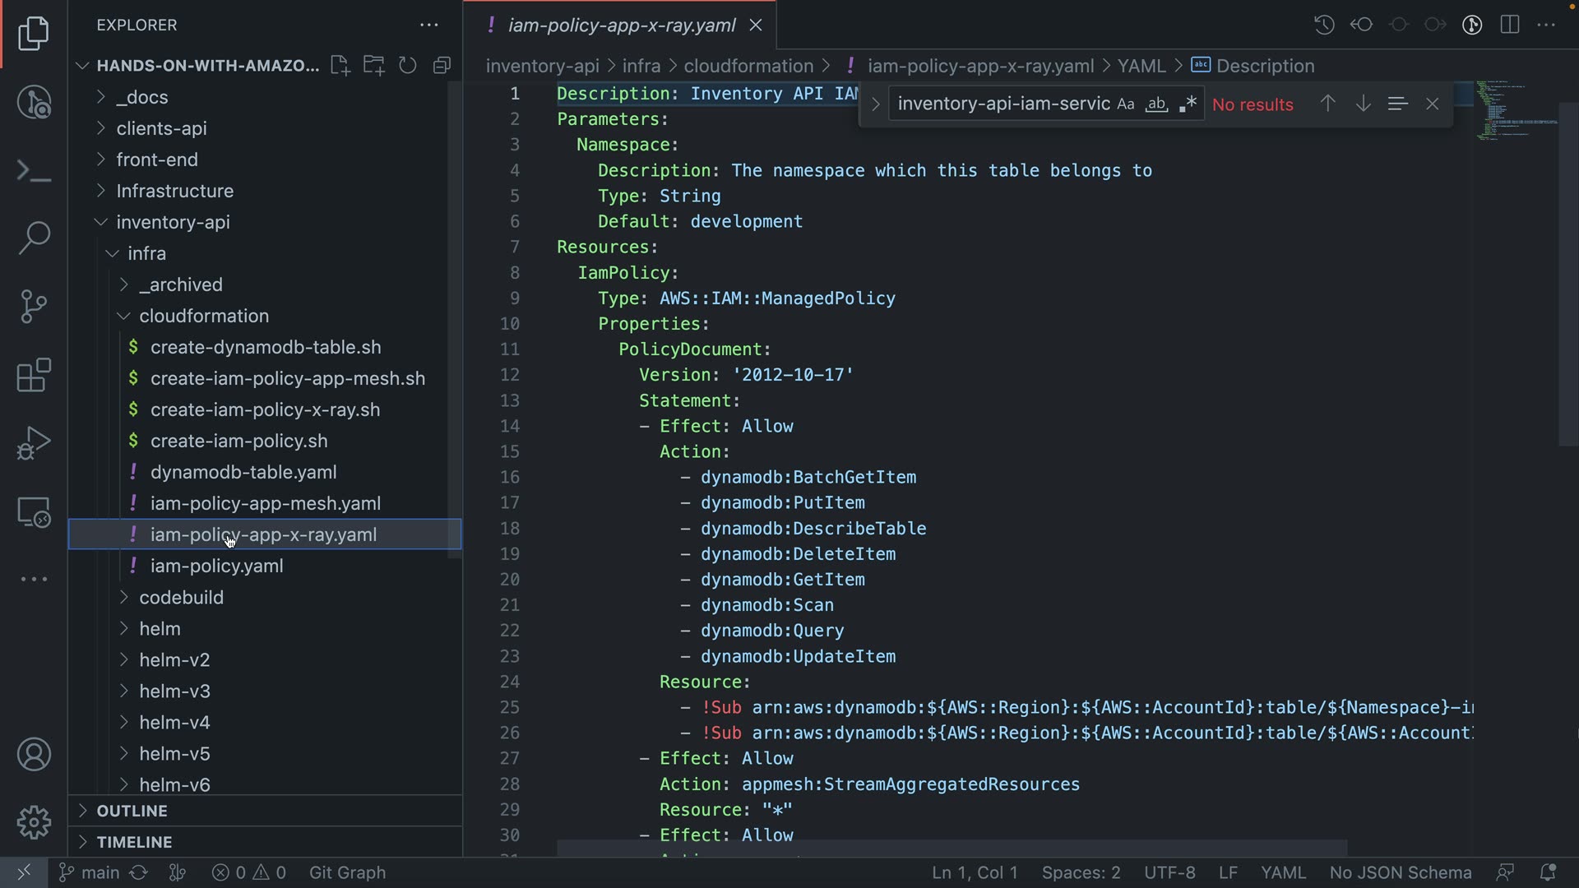Click Git Graph in the status bar

(347, 872)
